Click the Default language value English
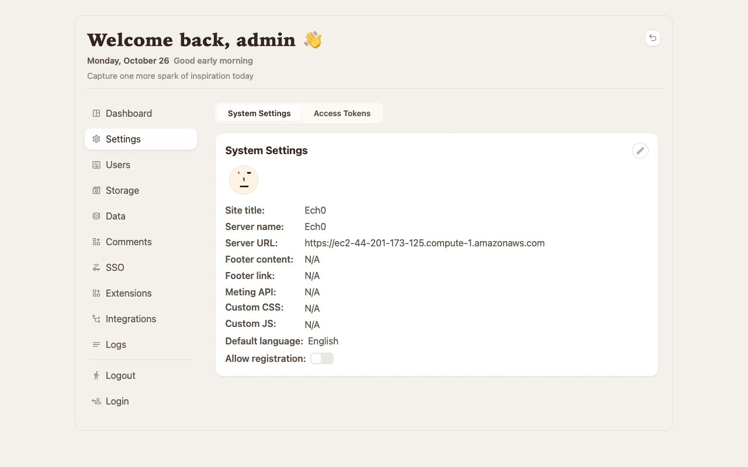Viewport: 748px width, 467px height. (x=323, y=341)
